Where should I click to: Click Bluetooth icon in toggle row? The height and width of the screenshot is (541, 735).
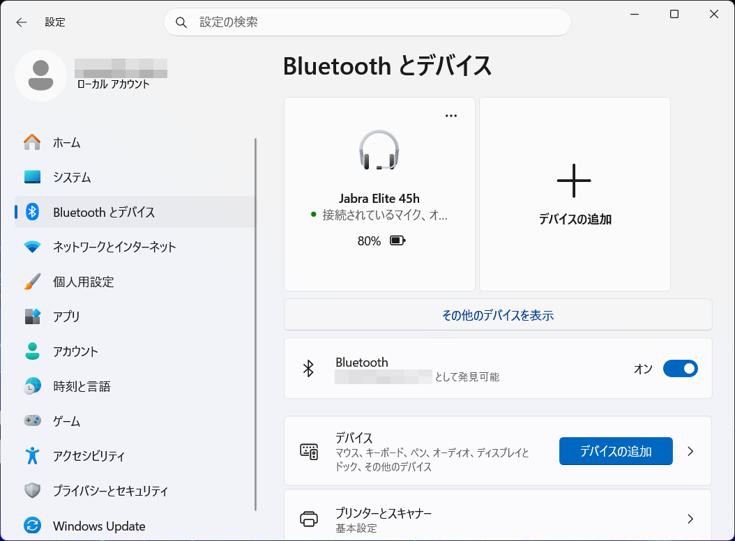pyautogui.click(x=308, y=369)
